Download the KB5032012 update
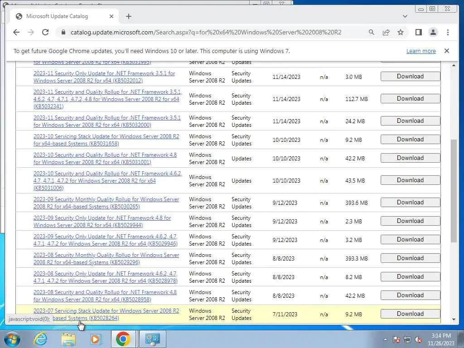Viewport: 464px width, 348px height. click(x=410, y=76)
